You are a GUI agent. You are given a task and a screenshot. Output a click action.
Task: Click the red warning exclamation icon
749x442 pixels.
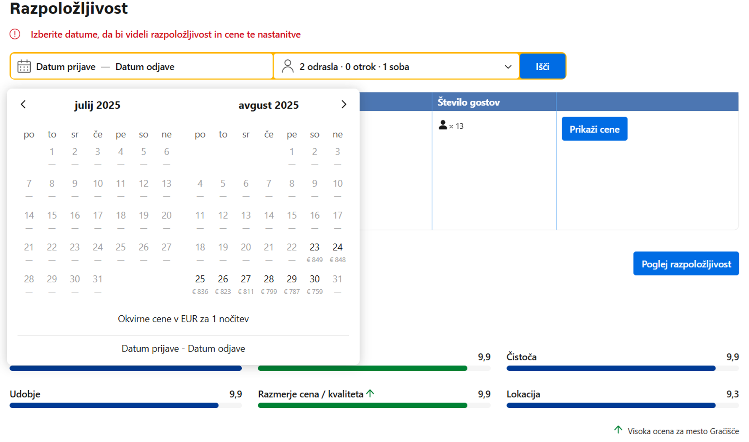15,34
